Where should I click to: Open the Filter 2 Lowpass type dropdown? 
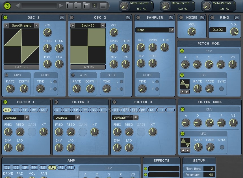tap(77, 118)
